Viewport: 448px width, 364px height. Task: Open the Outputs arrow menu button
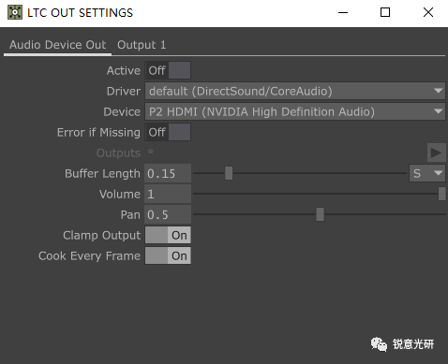tap(436, 153)
